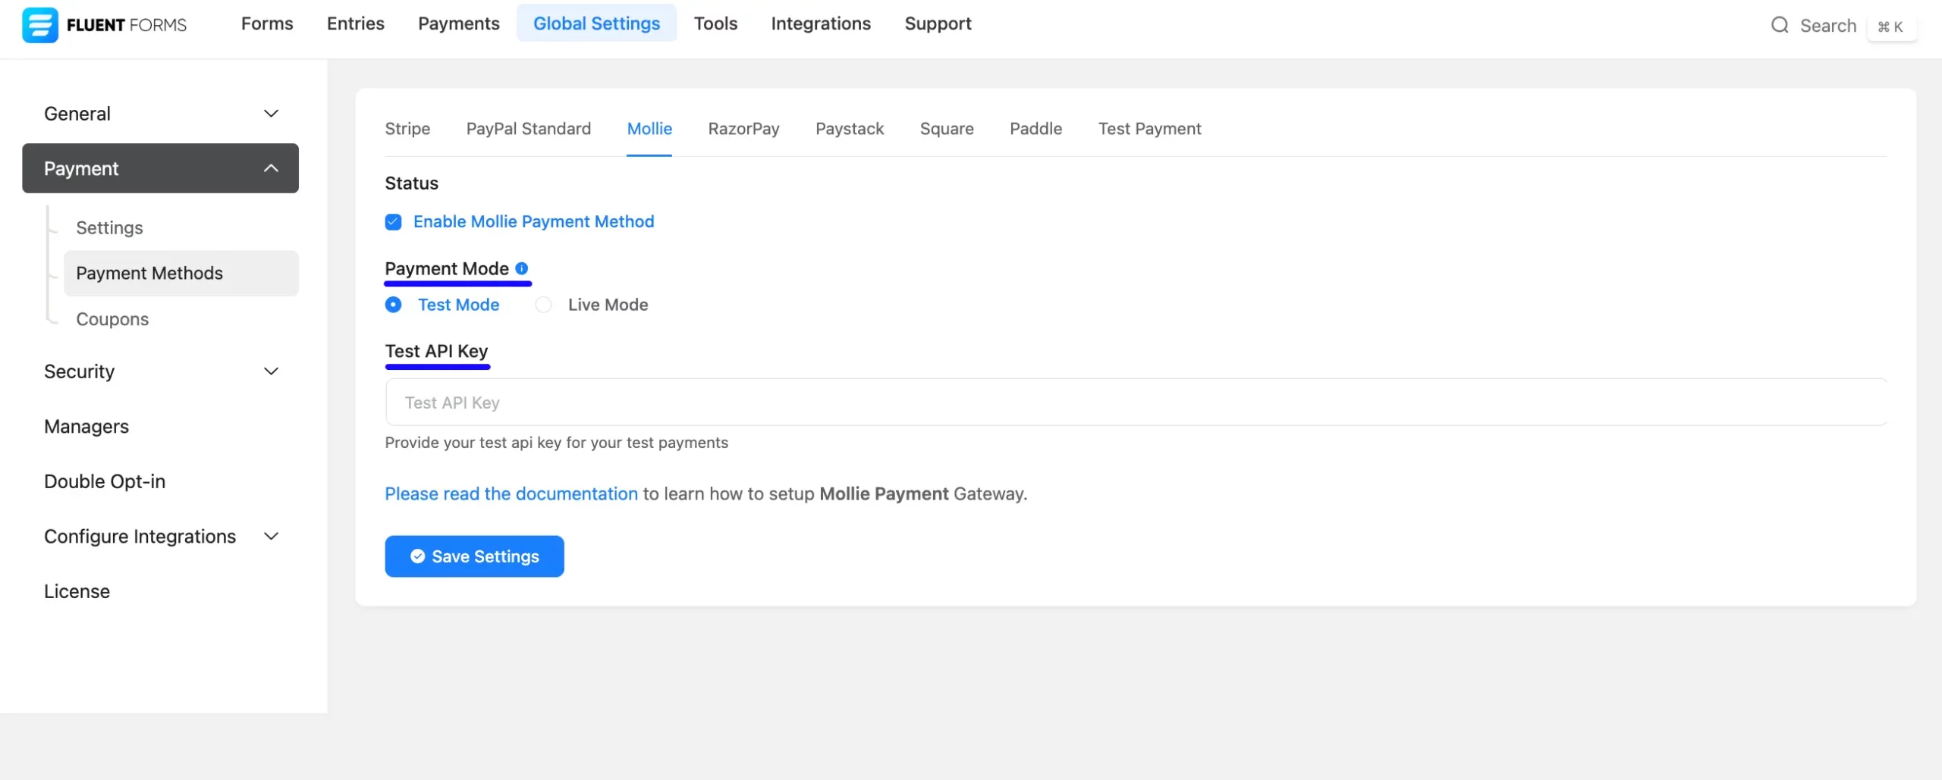The width and height of the screenshot is (1942, 780).
Task: Click the Payment Mode info icon
Action: (521, 268)
